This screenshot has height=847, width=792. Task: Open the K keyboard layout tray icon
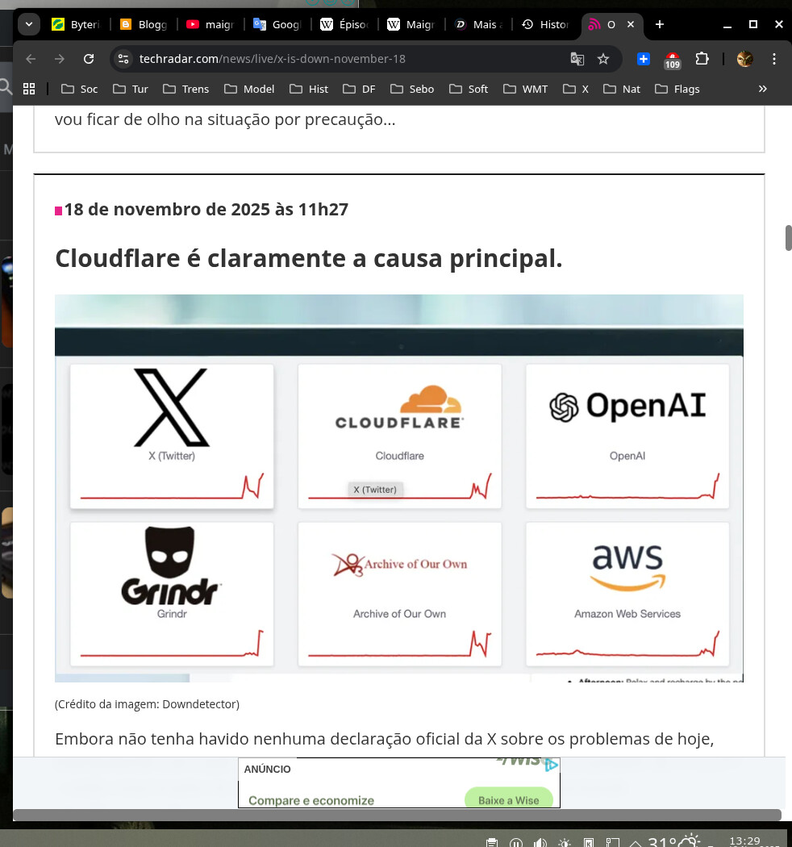(x=589, y=843)
